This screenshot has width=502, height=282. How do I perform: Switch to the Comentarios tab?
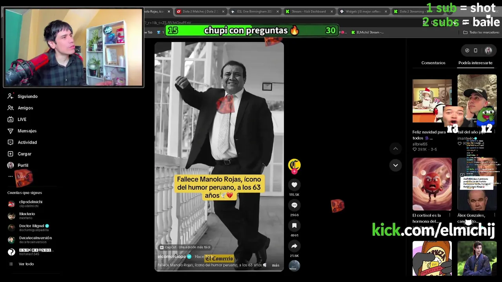click(433, 63)
